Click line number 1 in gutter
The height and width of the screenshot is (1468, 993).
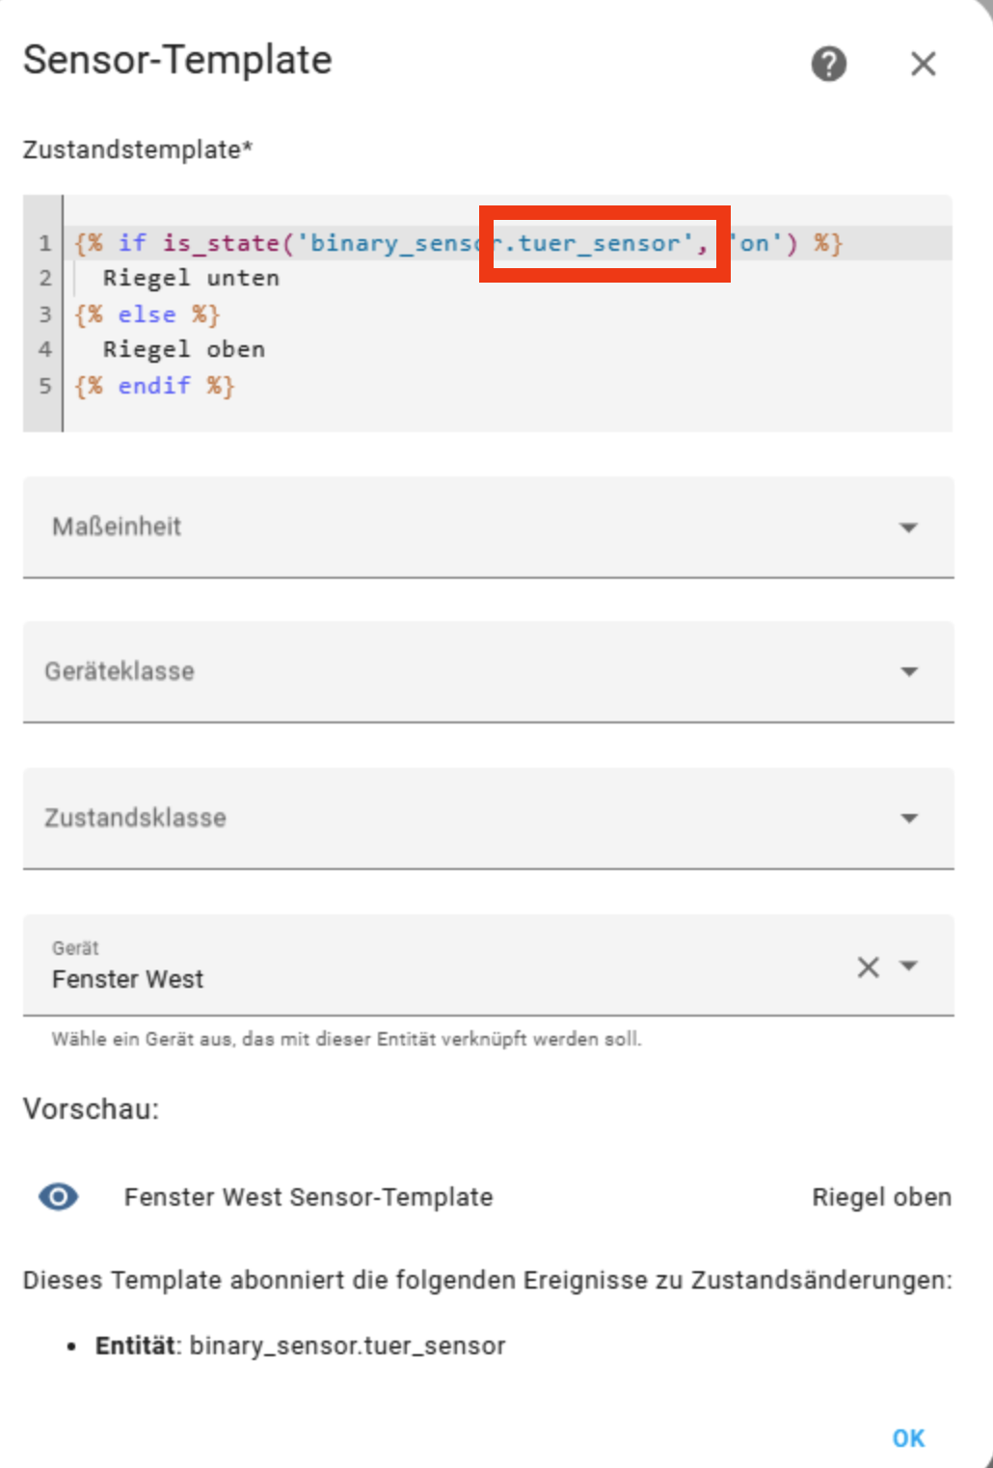pos(44,243)
